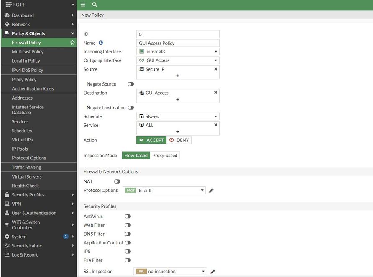
Task: Open the Incoming Interface dropdown
Action: pos(178,51)
